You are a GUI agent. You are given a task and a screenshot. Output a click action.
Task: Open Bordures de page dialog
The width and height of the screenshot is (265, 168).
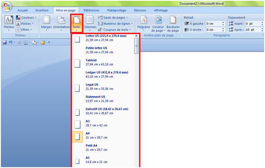(x=173, y=23)
